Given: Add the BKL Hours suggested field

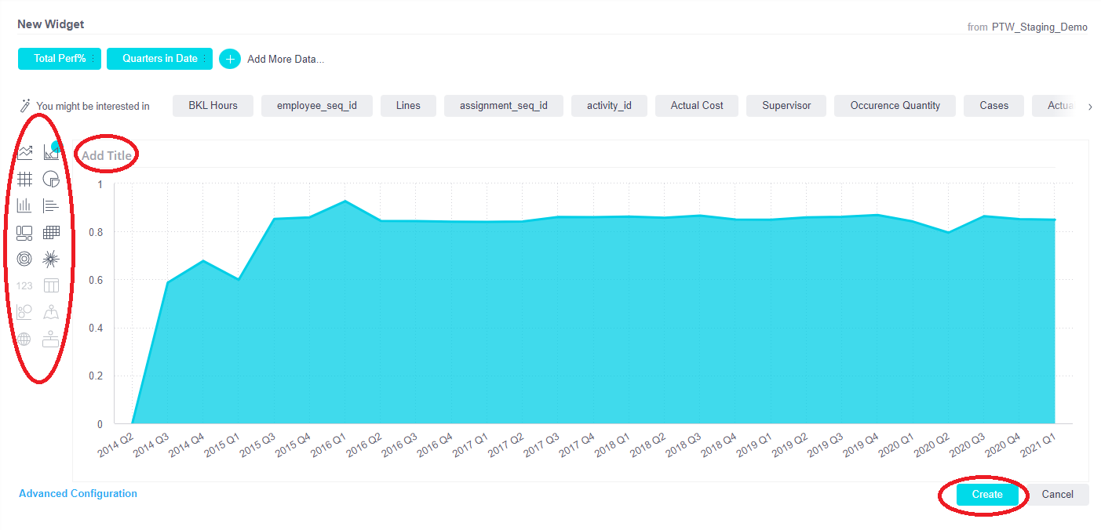Looking at the screenshot, I should coord(213,106).
